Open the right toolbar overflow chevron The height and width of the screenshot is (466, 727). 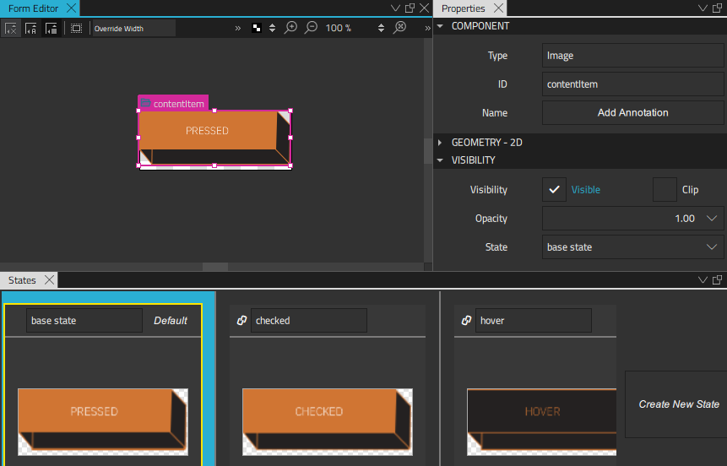[427, 29]
